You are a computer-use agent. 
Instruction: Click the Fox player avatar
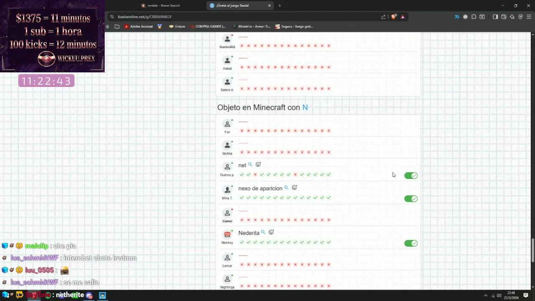click(x=227, y=124)
